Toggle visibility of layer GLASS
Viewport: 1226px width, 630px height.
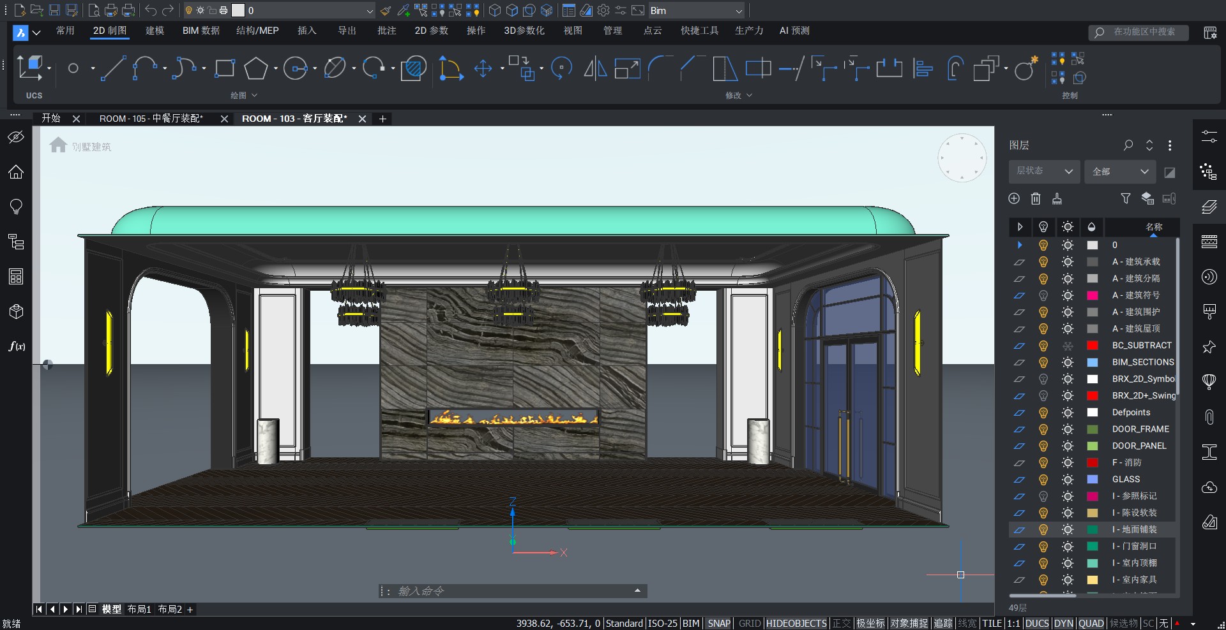(x=1043, y=480)
